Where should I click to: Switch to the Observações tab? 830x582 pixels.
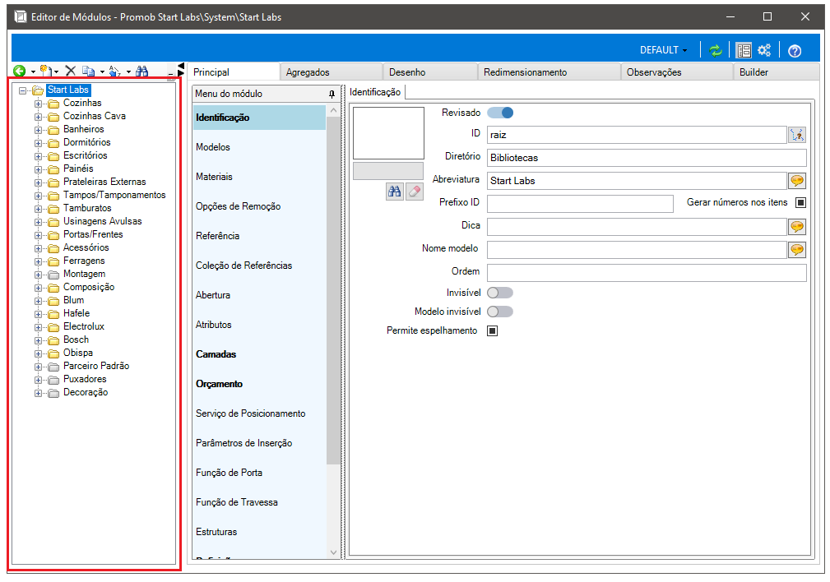coord(677,72)
